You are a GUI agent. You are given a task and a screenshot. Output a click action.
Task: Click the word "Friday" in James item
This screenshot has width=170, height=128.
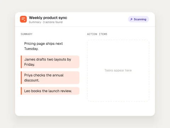29,65
